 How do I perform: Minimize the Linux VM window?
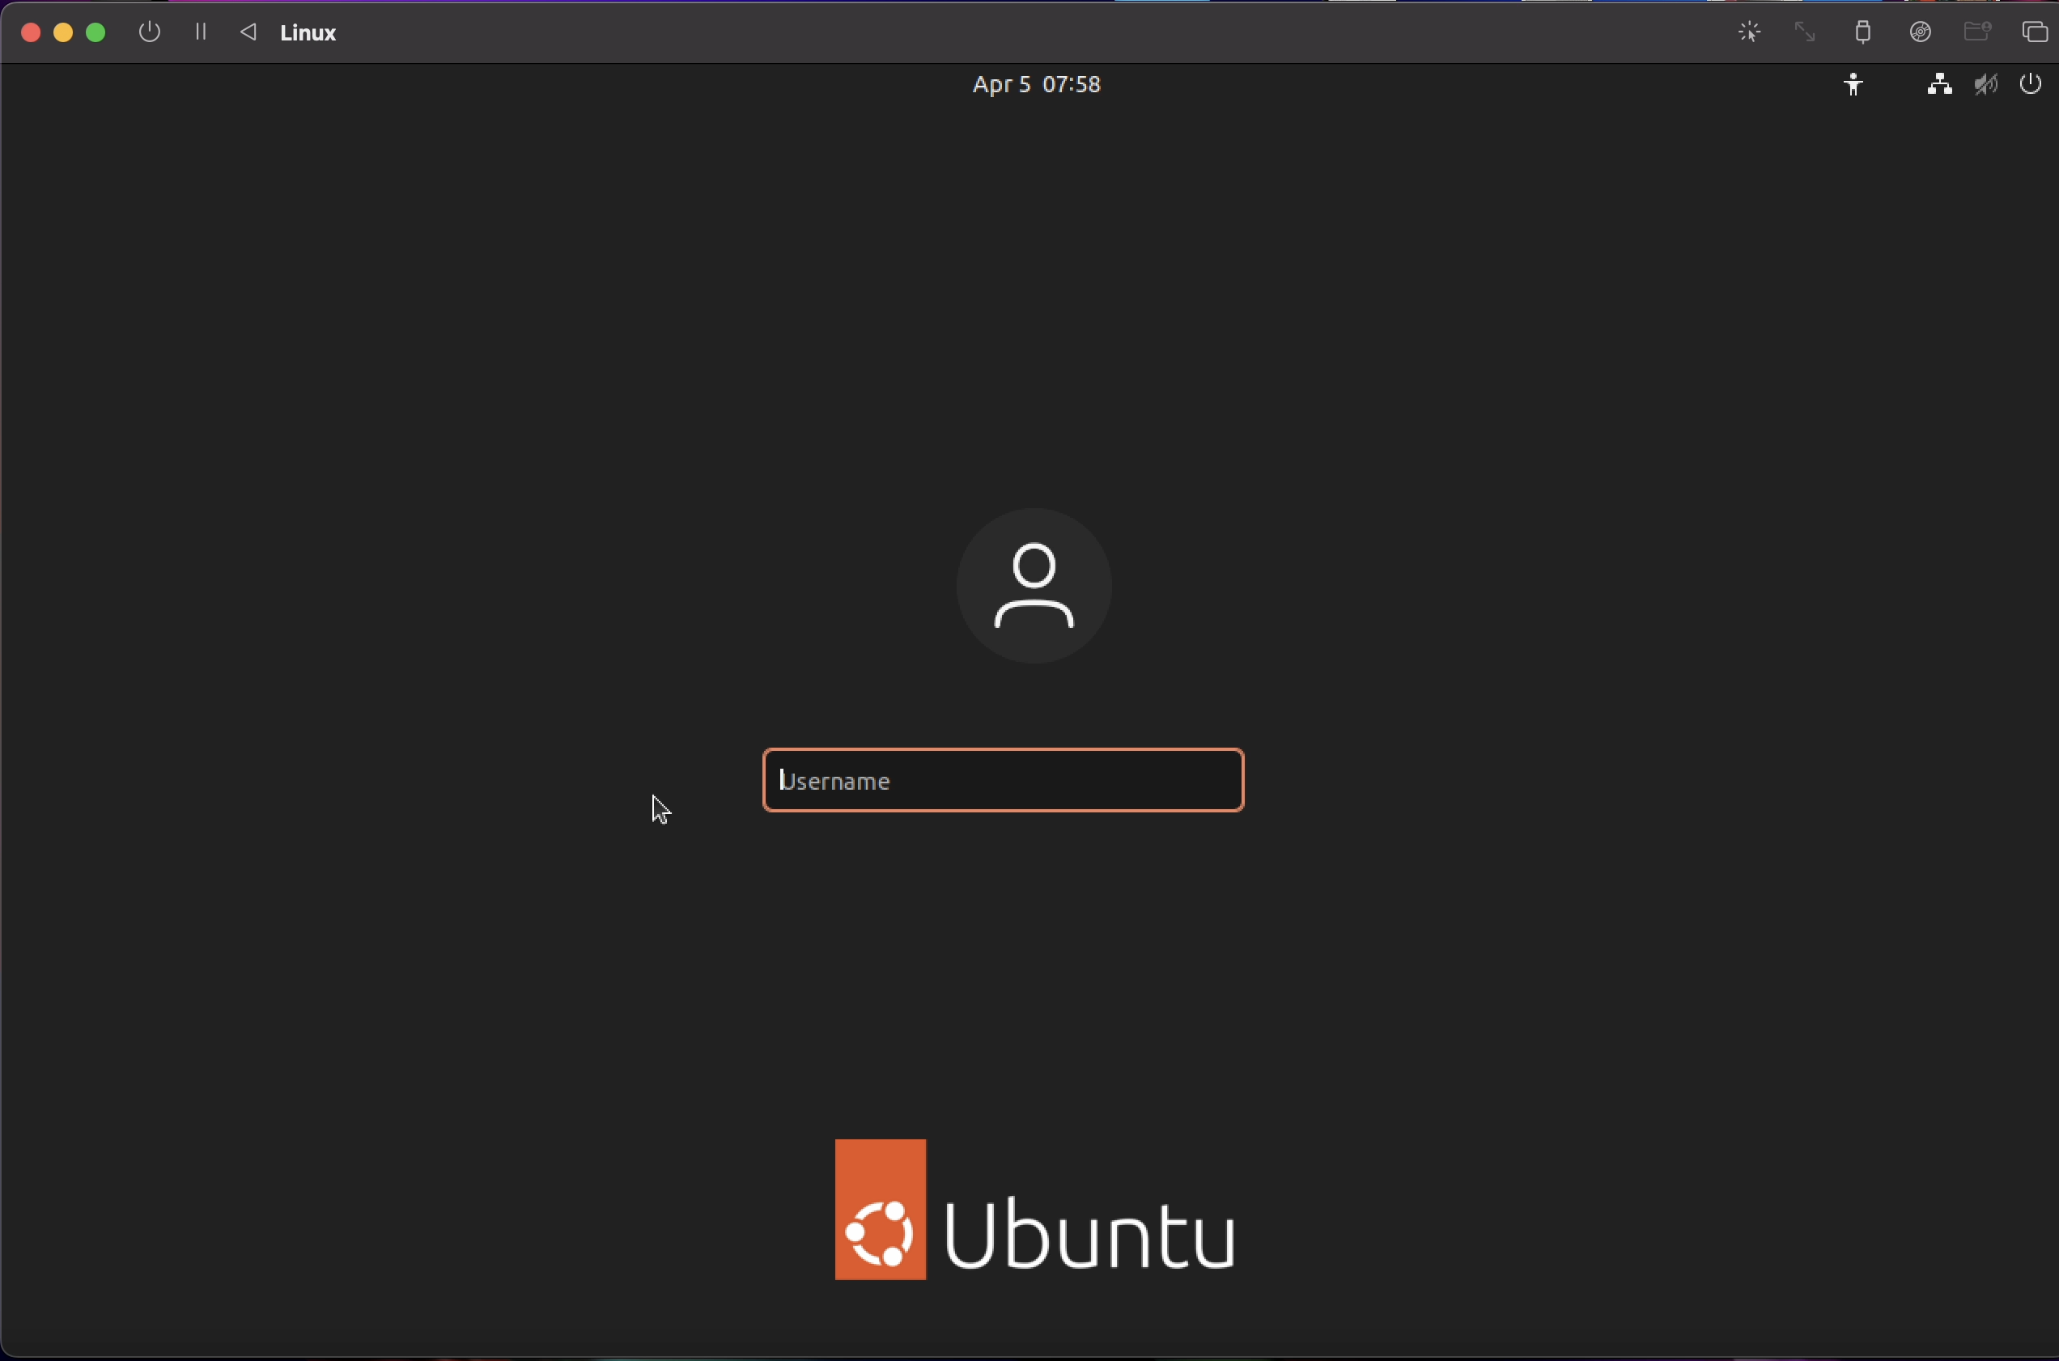tap(63, 32)
